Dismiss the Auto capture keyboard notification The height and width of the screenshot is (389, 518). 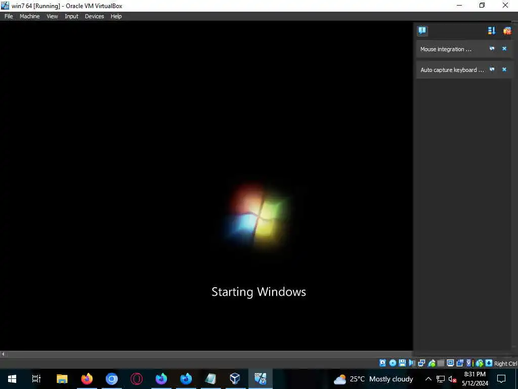point(504,69)
